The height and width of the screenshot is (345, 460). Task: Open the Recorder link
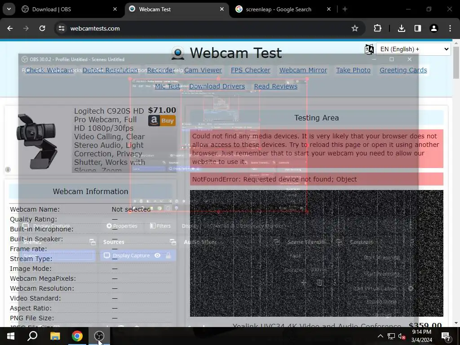(161, 70)
